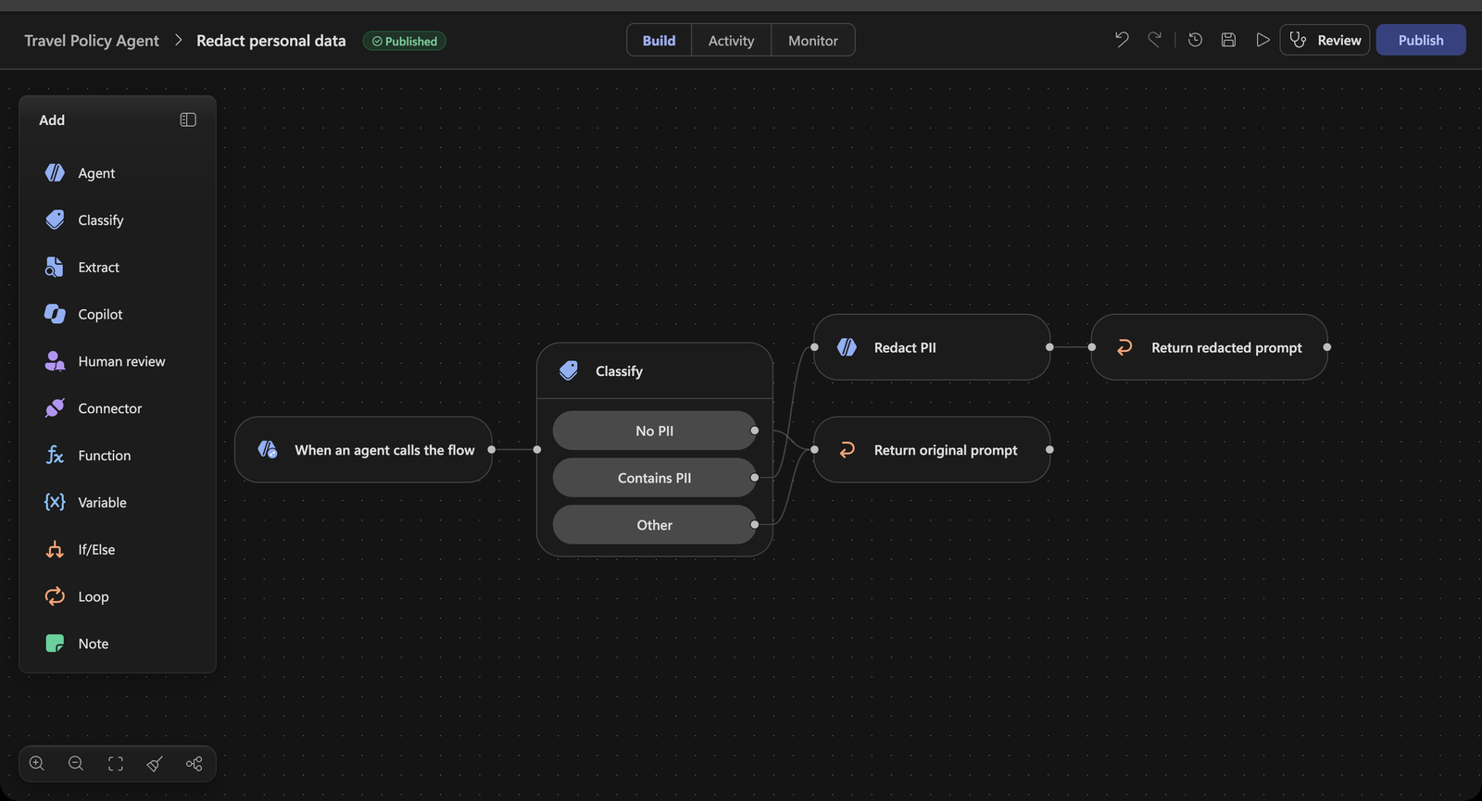Add a Connector node
1482x801 pixels.
117,408
